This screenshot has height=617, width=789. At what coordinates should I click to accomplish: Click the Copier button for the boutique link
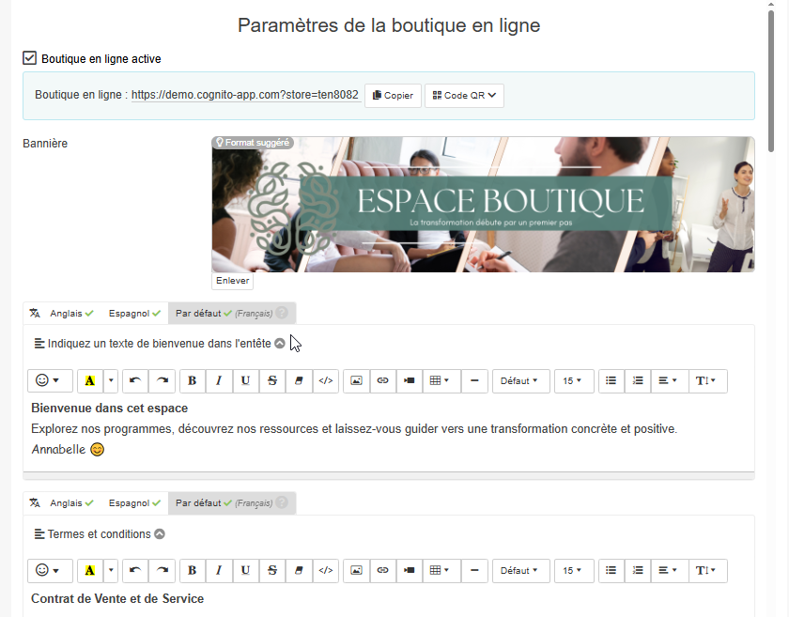coord(392,95)
